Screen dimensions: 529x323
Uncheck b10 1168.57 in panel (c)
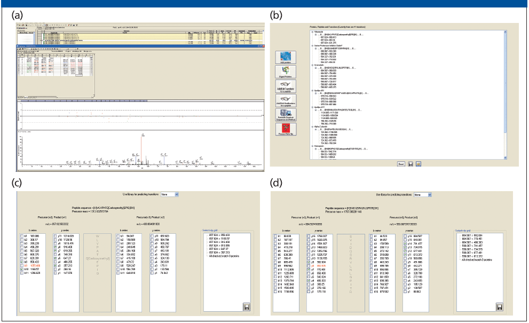pyautogui.click(x=22, y=269)
